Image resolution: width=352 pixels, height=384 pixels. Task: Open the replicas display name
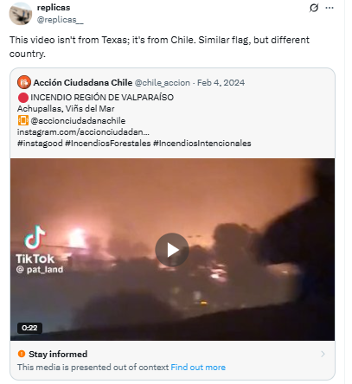(x=54, y=7)
